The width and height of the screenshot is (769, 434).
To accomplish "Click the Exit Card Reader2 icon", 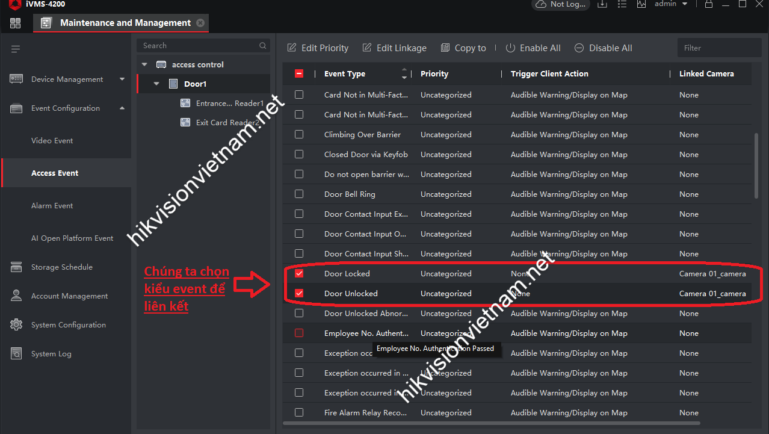I will pyautogui.click(x=186, y=123).
